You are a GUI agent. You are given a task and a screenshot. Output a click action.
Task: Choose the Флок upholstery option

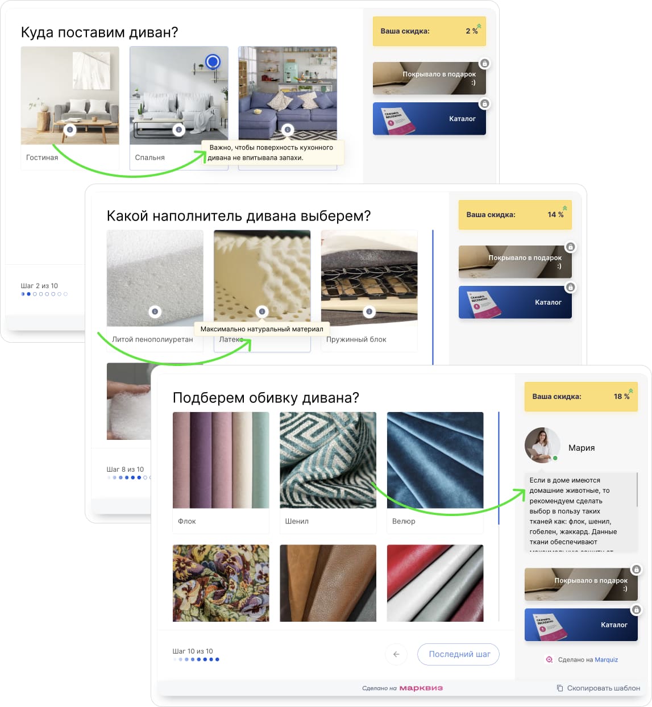tap(221, 472)
